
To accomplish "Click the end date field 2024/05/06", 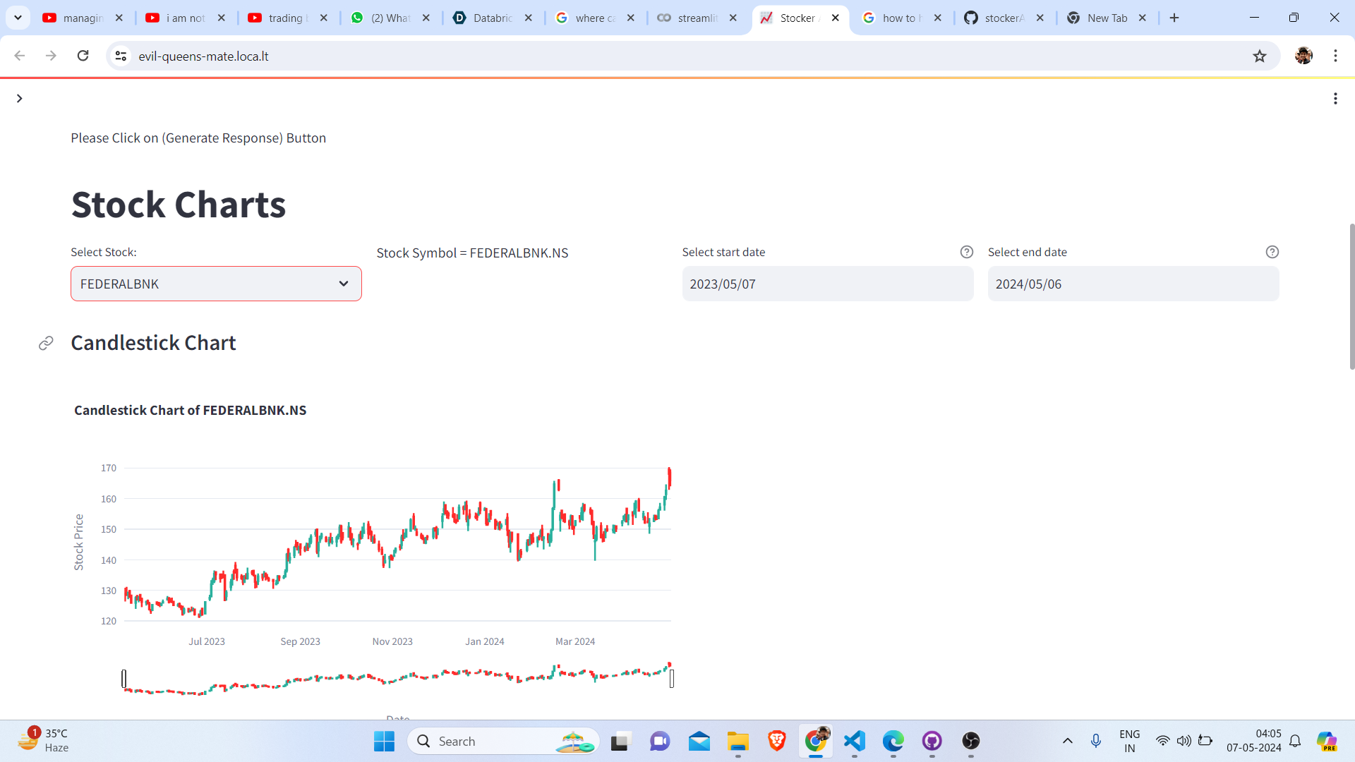I will 1133,284.
